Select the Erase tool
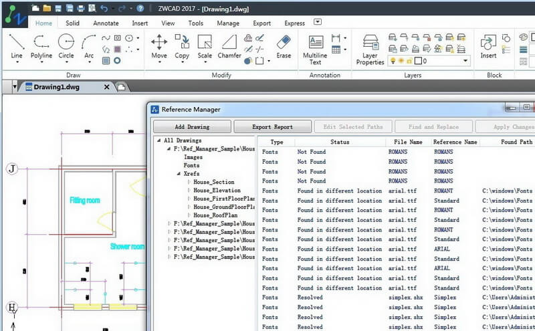Image resolution: width=535 pixels, height=331 pixels. click(x=284, y=45)
